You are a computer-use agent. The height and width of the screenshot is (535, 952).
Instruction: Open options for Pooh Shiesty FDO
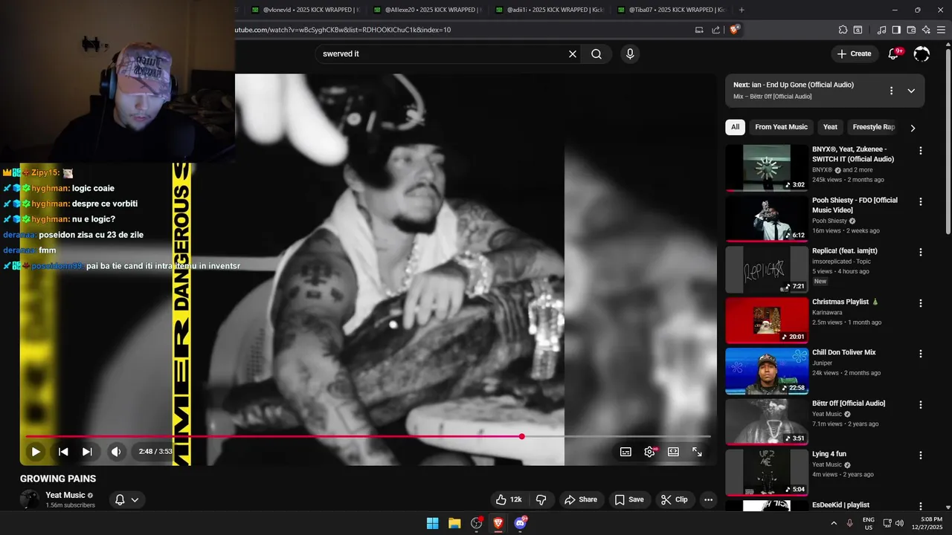(x=921, y=201)
